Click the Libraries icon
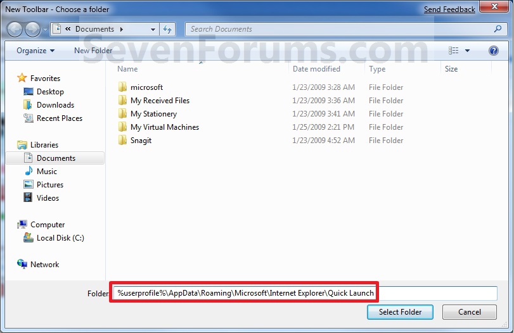The image size is (514, 333). pyautogui.click(x=22, y=145)
